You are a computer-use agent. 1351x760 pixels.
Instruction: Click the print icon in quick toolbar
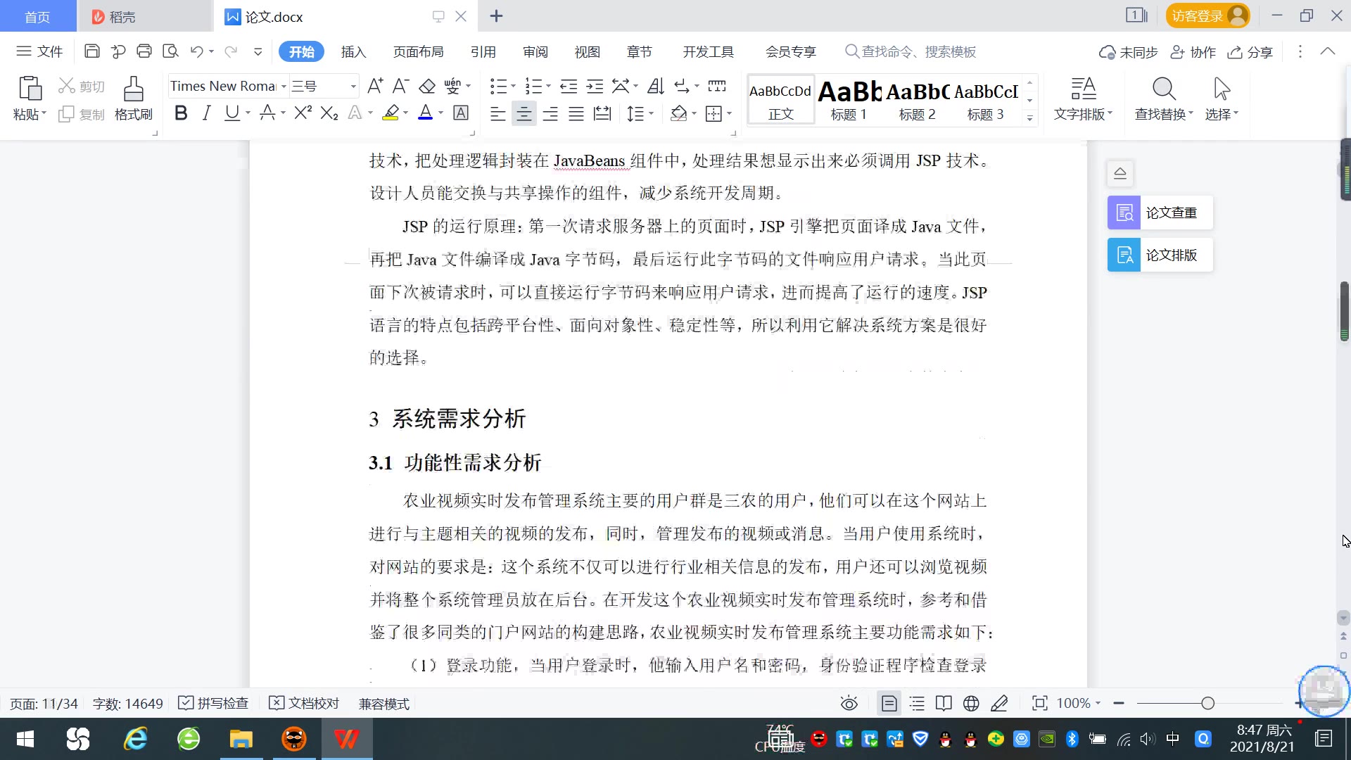click(144, 51)
